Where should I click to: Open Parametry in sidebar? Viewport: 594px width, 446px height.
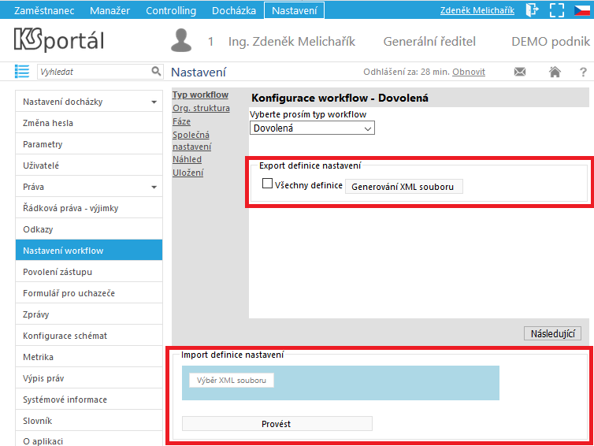point(89,144)
